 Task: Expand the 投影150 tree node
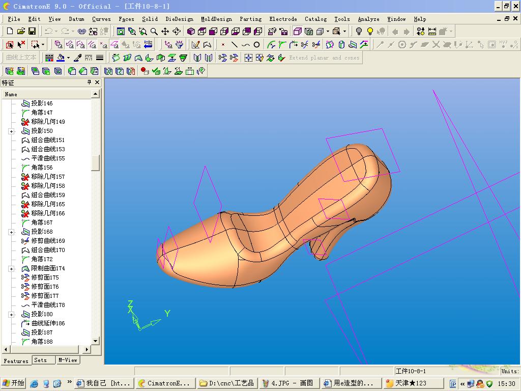11,131
